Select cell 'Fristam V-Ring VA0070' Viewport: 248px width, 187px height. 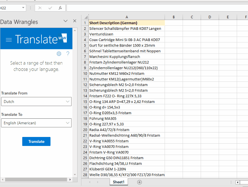click(127, 152)
